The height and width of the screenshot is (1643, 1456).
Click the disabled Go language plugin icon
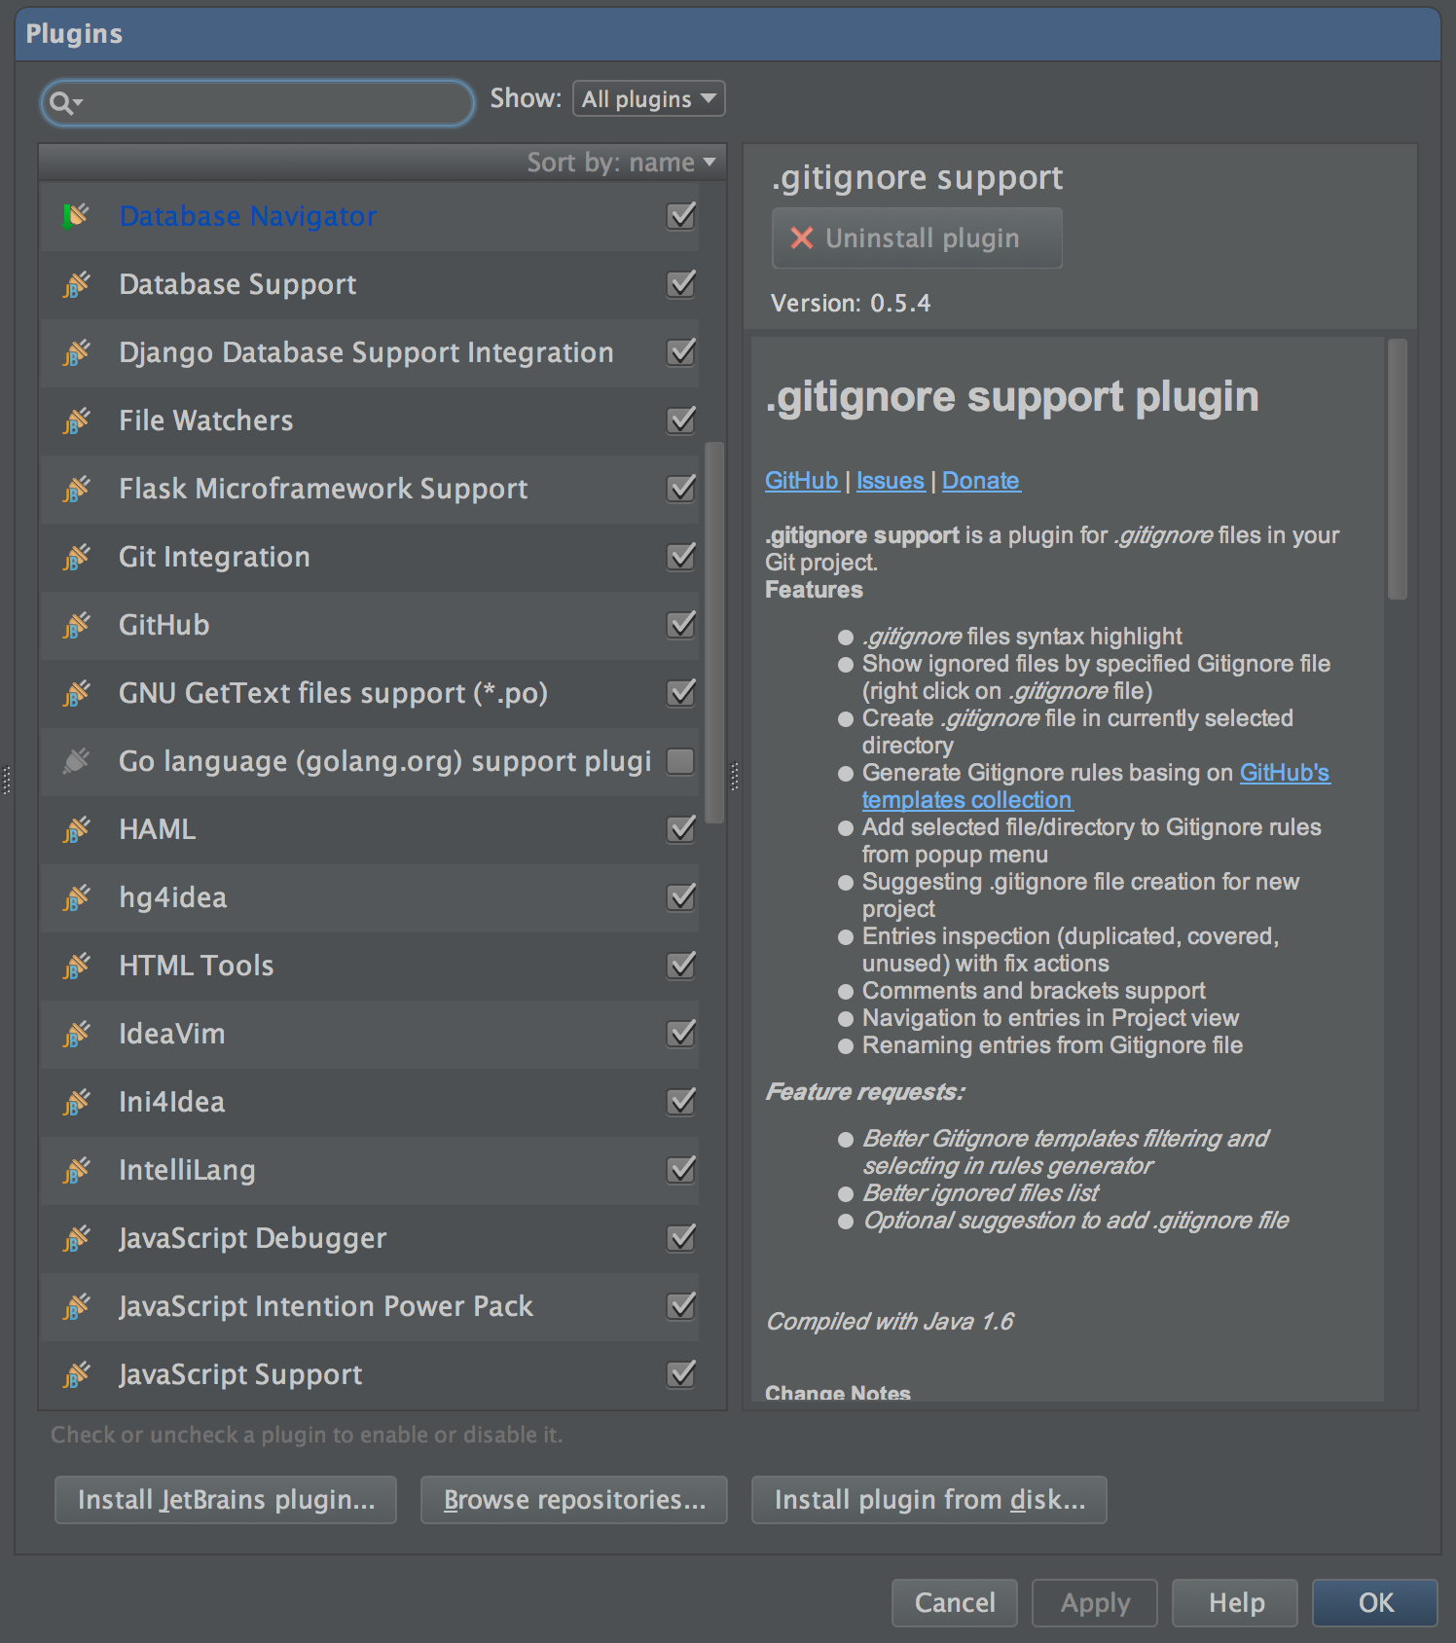point(77,761)
